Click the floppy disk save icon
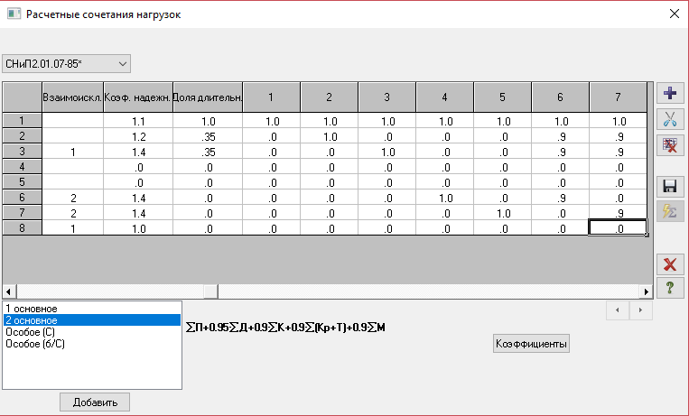Viewport: 689px width, 416px height. (x=670, y=187)
